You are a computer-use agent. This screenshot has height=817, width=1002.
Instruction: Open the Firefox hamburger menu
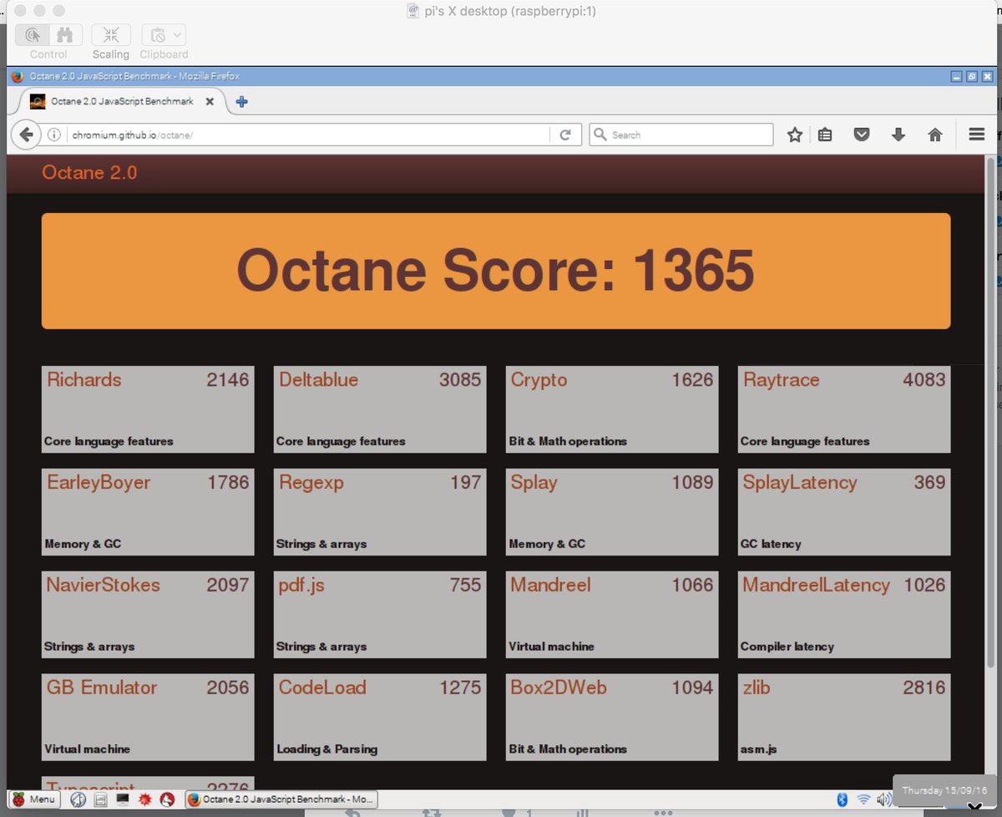[976, 134]
